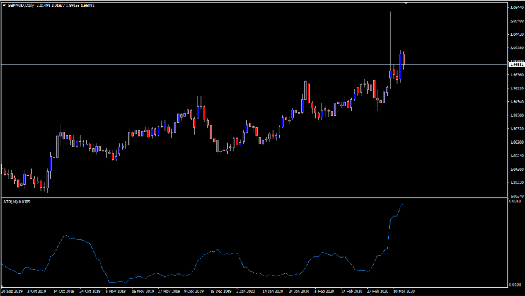
Task: Click the GBPAUD,Daily chart title text
Action: 21,5
